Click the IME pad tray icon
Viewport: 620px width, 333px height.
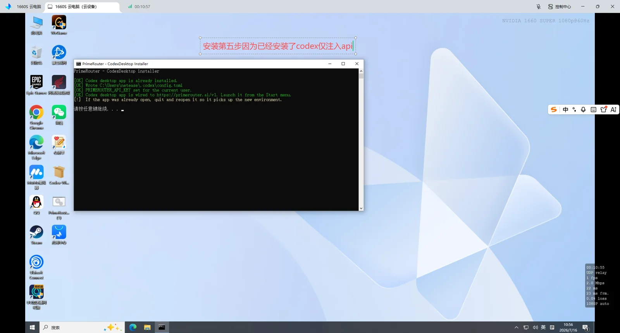(552, 328)
